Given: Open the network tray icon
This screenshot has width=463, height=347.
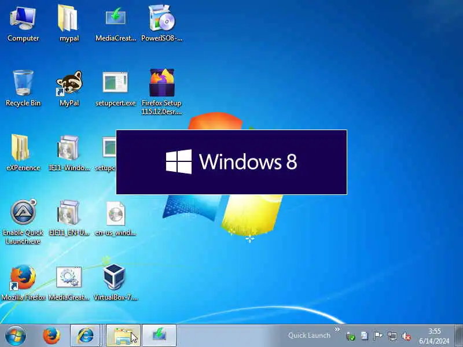Looking at the screenshot, I should 392,336.
